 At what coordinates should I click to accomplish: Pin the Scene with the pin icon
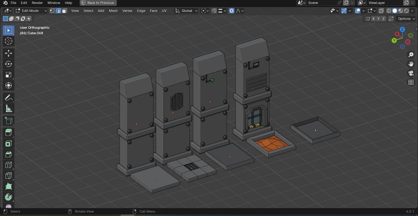pyautogui.click(x=339, y=3)
